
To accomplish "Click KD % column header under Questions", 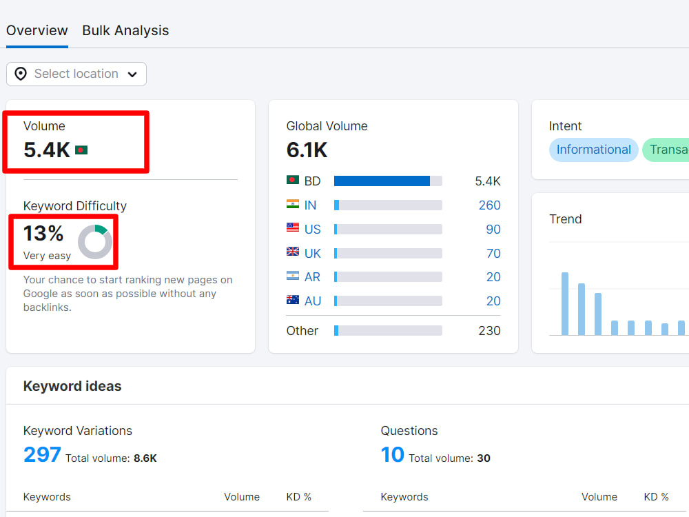I will point(657,497).
